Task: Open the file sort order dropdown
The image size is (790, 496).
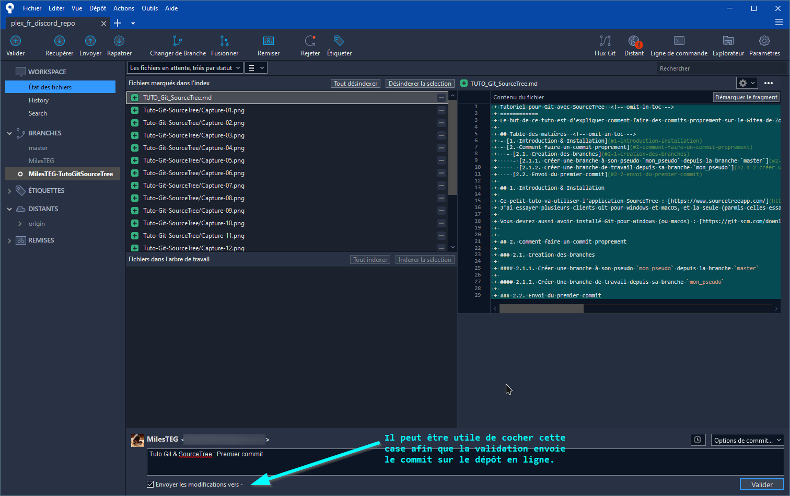Action: pyautogui.click(x=185, y=68)
